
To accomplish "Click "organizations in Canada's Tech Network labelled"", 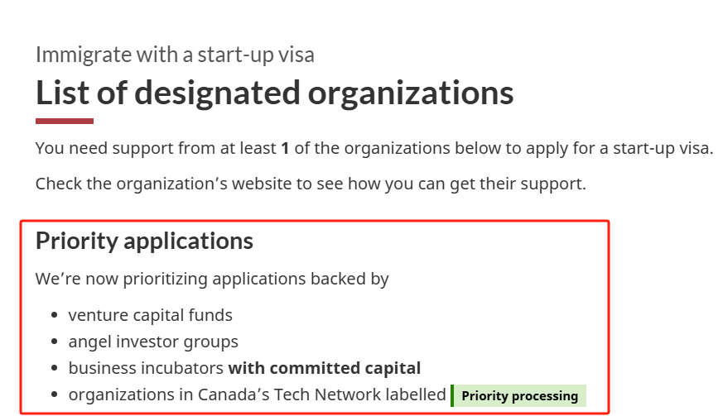I will coord(257,394).
